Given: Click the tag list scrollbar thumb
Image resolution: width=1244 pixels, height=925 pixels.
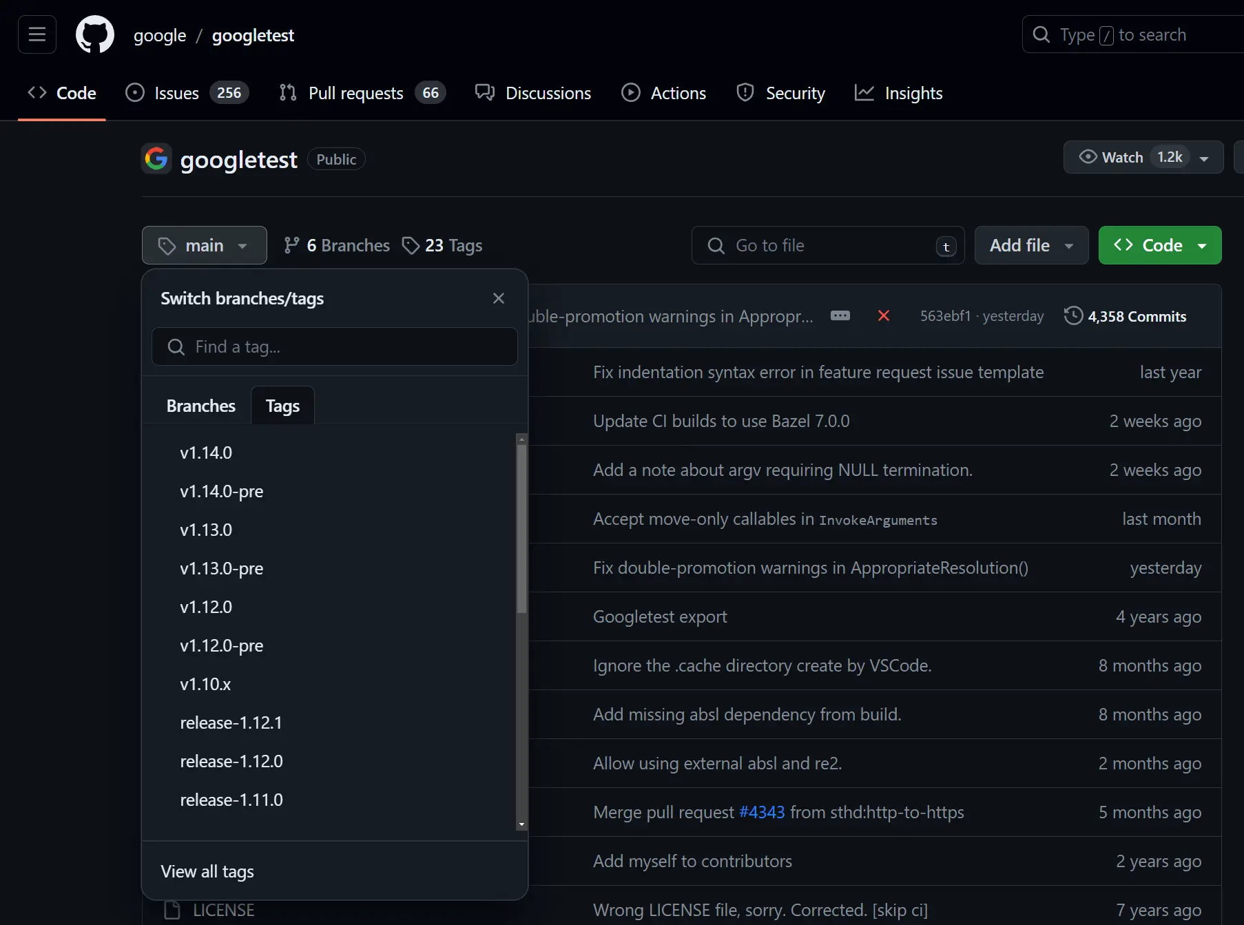Looking at the screenshot, I should 521,528.
